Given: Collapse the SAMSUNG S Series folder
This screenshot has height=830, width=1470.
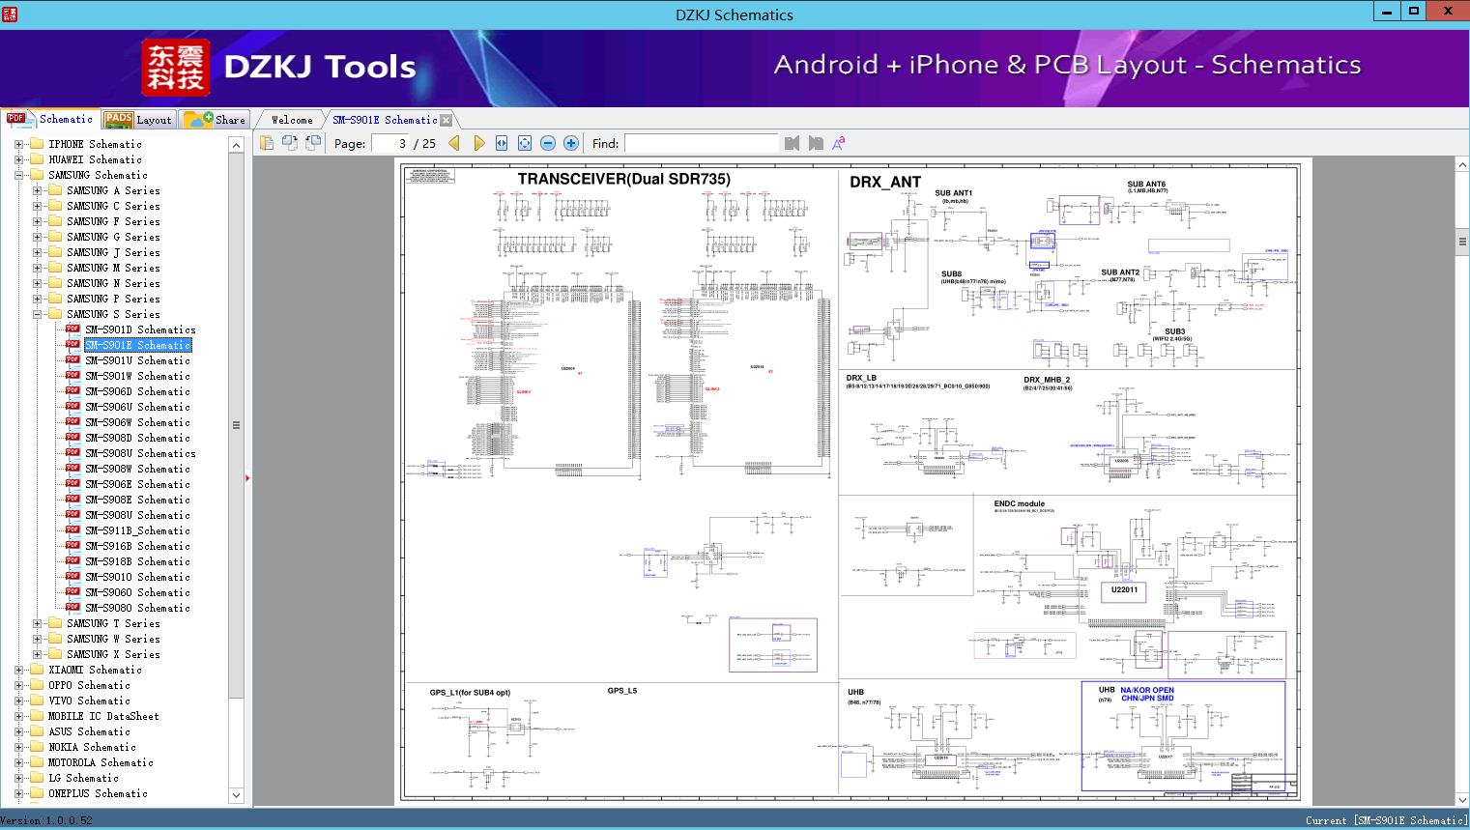Looking at the screenshot, I should tap(37, 314).
